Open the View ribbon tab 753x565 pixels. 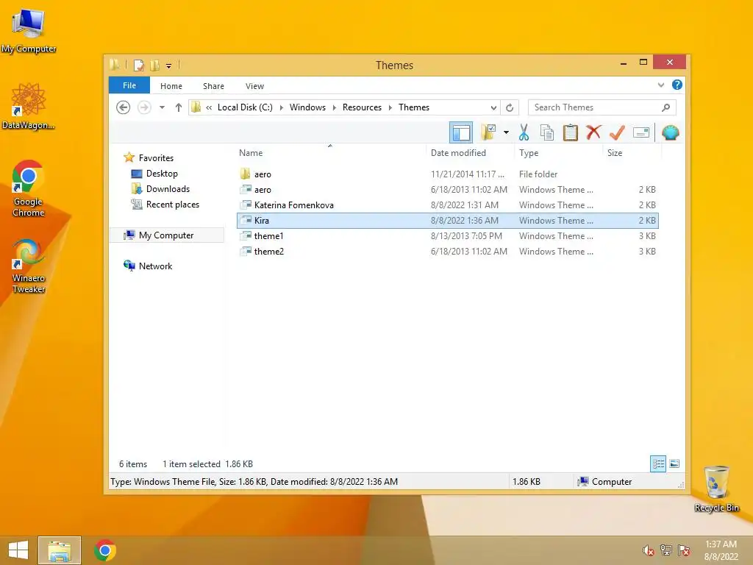tap(254, 86)
